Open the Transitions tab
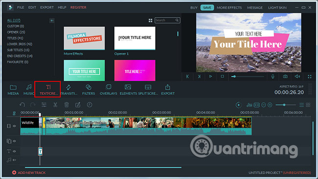318x179 pixels. point(68,89)
